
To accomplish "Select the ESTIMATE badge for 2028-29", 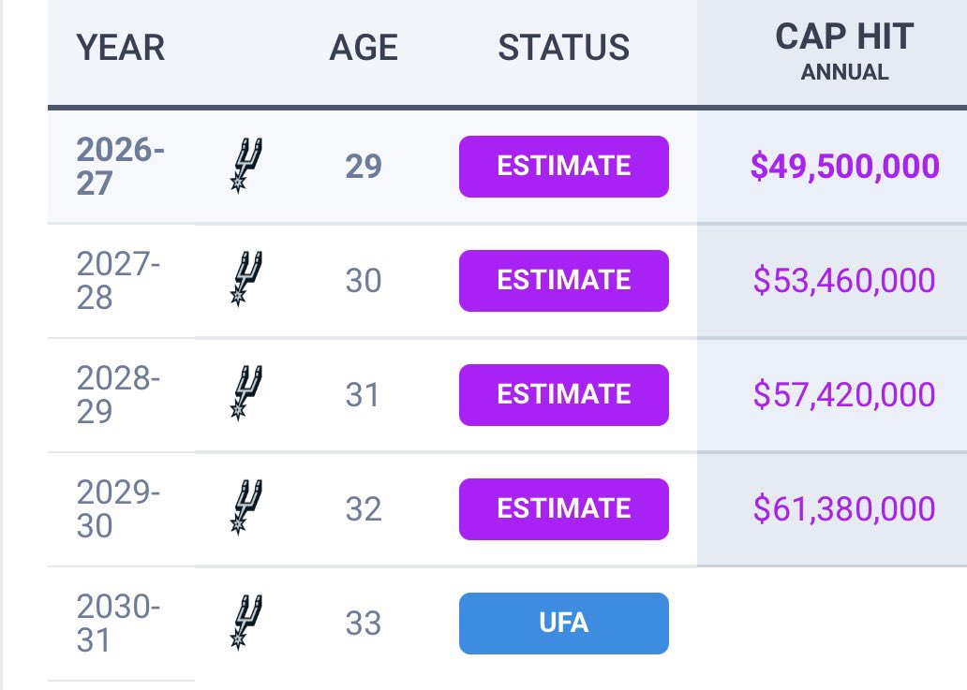I will pos(564,395).
